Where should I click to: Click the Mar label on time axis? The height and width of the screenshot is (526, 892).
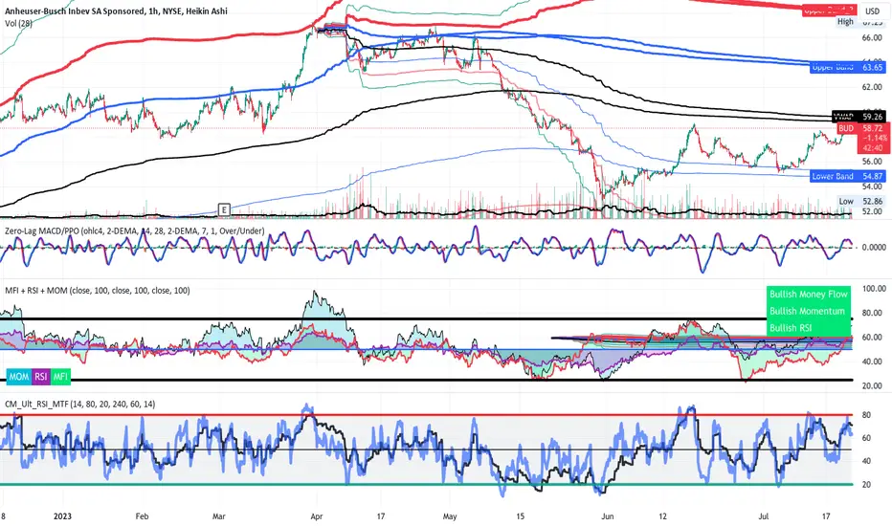pos(218,516)
